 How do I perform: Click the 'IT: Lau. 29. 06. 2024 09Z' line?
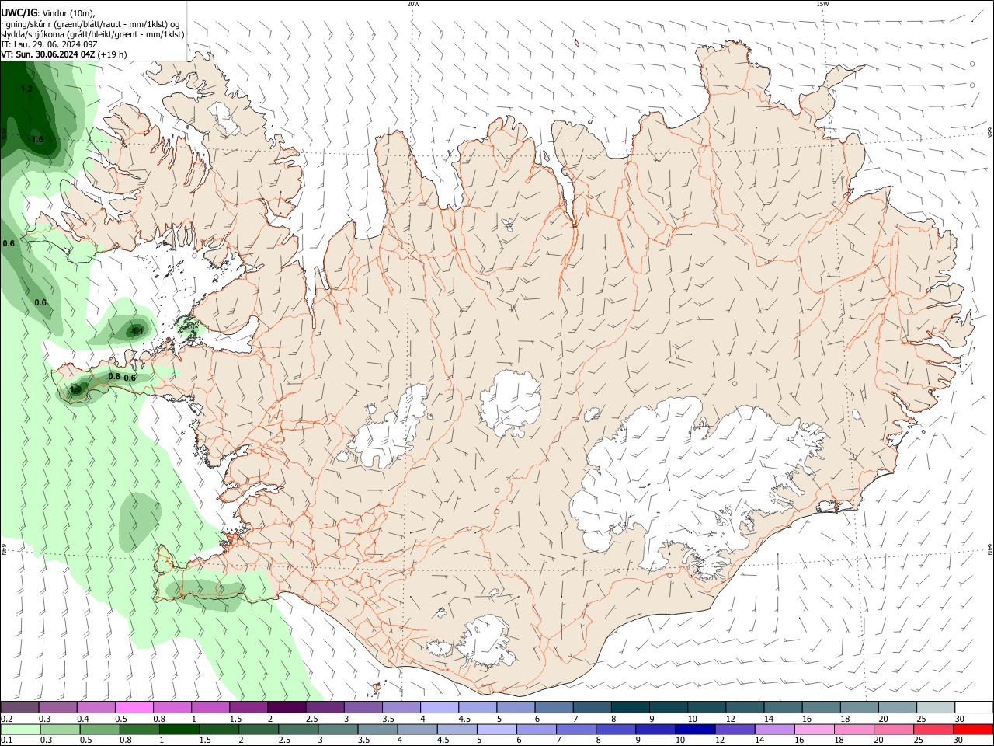point(49,44)
